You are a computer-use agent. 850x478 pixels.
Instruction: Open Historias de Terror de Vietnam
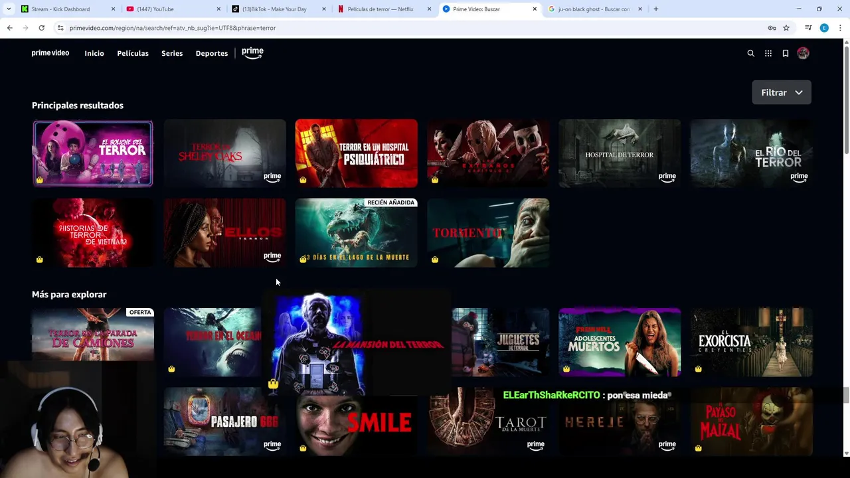[93, 233]
